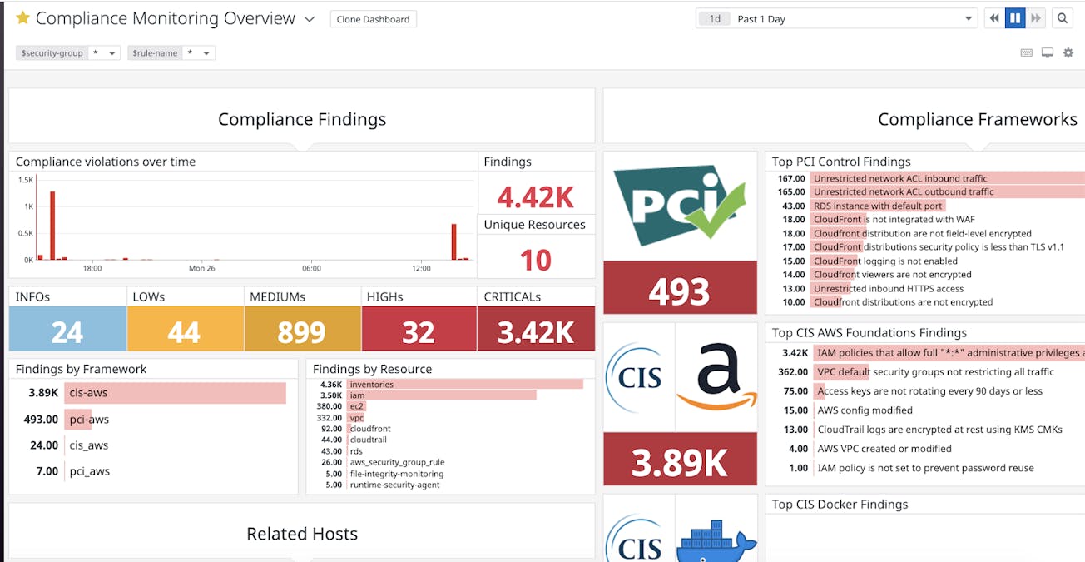1085x562 pixels.
Task: Switch to the Compliance Frameworks panel header
Action: click(978, 119)
